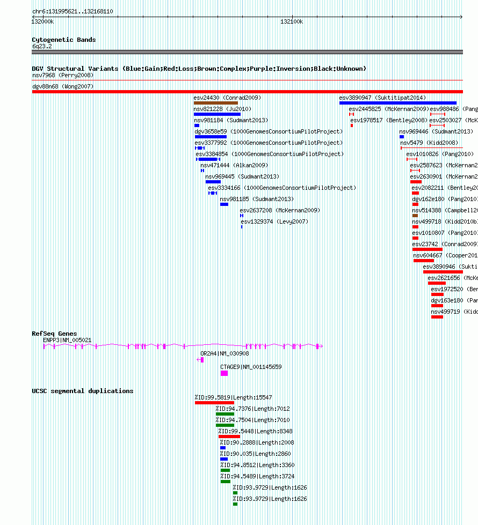
Task: Open nsv981184 (Sudmant2013) label
Action: pos(231,120)
